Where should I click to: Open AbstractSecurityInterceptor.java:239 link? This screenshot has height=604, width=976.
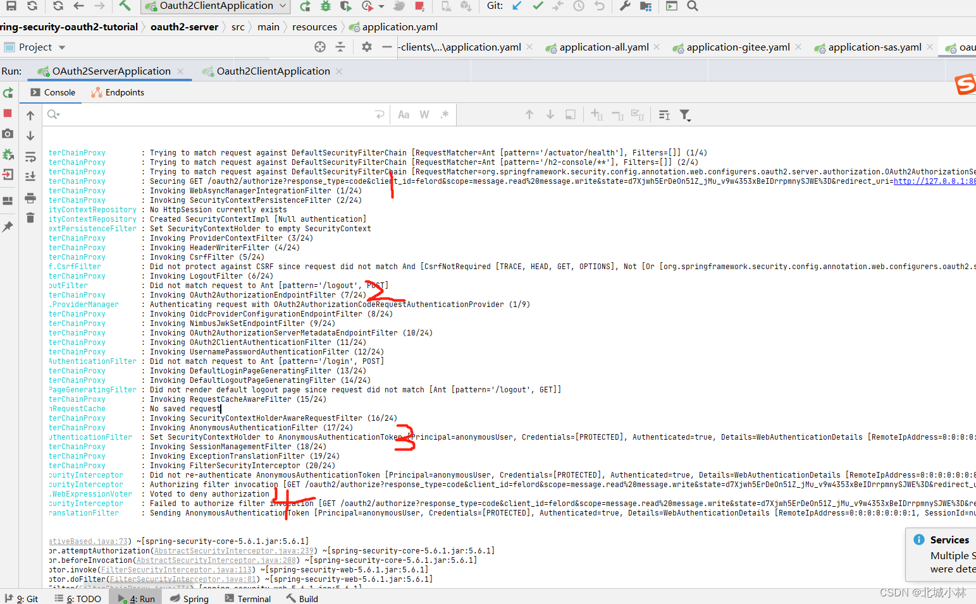[234, 551]
